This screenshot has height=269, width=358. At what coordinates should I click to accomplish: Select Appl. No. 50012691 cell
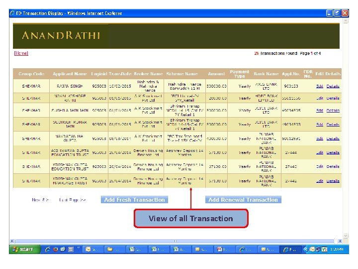[x=291, y=138]
